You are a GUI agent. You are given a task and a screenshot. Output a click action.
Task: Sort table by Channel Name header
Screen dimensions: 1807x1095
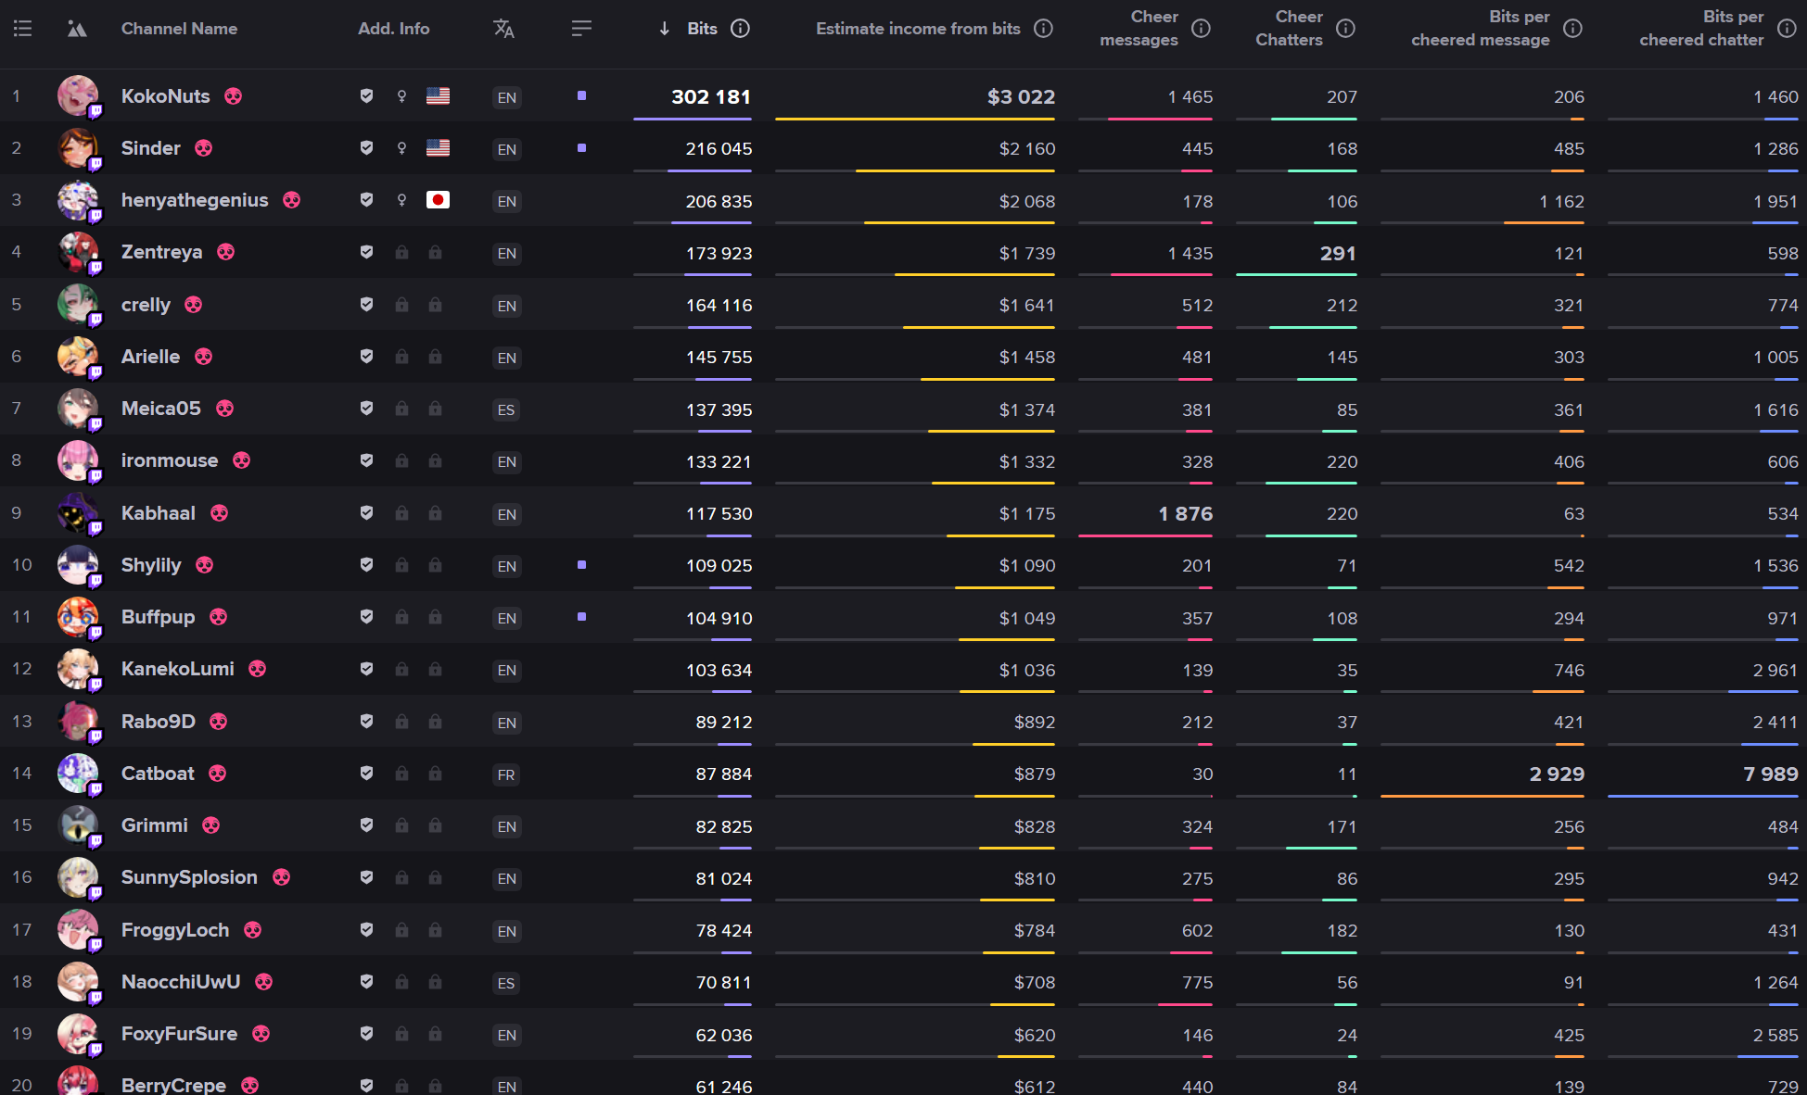(179, 29)
